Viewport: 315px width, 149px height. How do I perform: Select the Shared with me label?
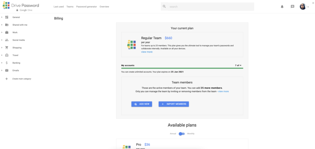point(20,25)
